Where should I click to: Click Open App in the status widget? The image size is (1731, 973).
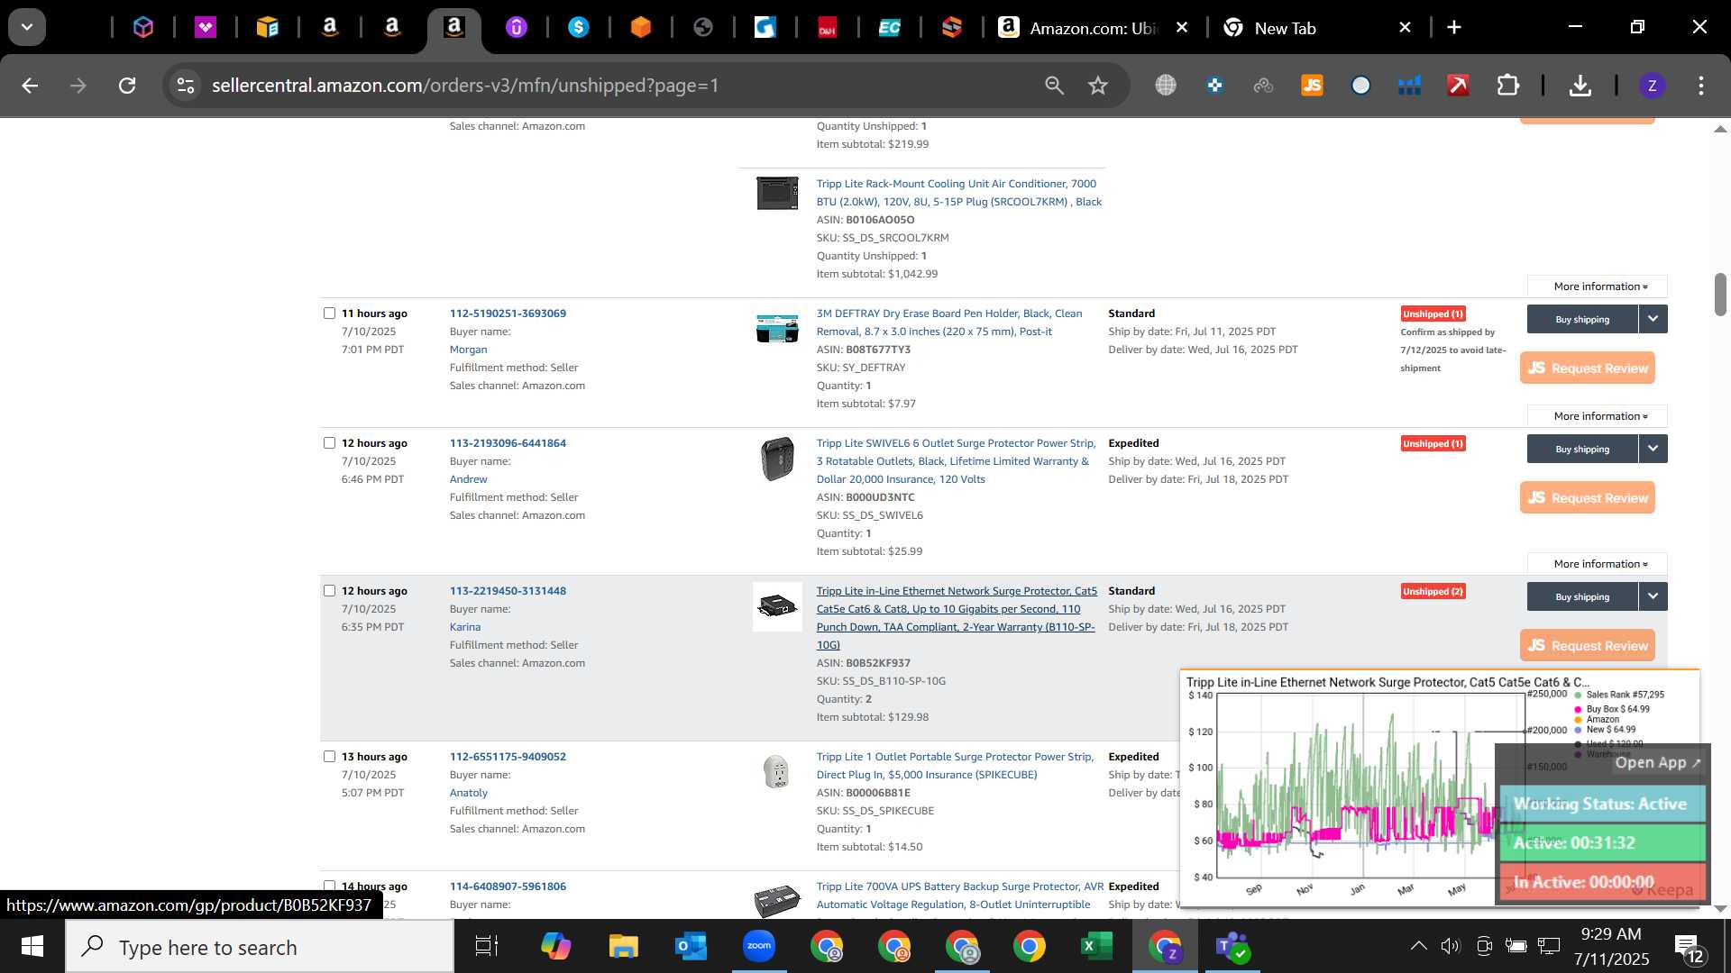tap(1657, 762)
